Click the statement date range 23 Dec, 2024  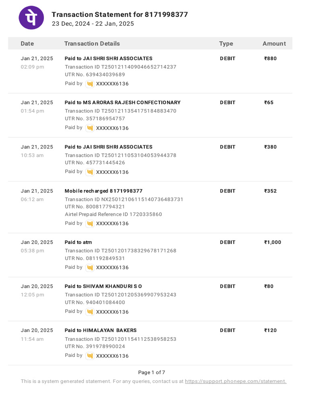(68, 24)
